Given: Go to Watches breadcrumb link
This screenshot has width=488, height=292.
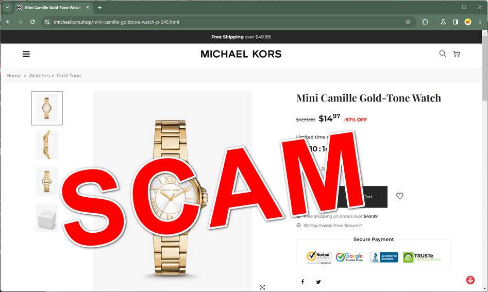Looking at the screenshot, I should pos(40,76).
